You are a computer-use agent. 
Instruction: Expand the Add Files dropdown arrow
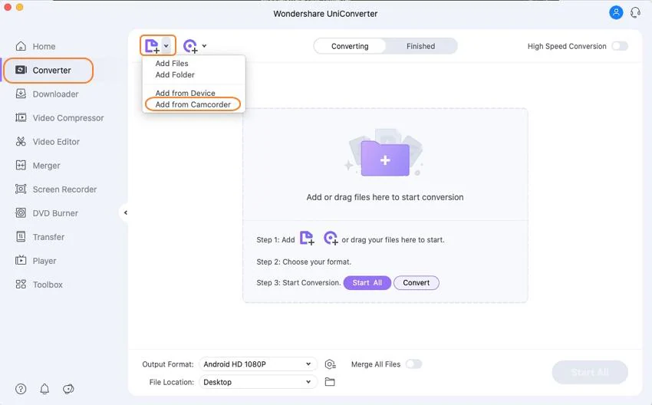(x=166, y=46)
